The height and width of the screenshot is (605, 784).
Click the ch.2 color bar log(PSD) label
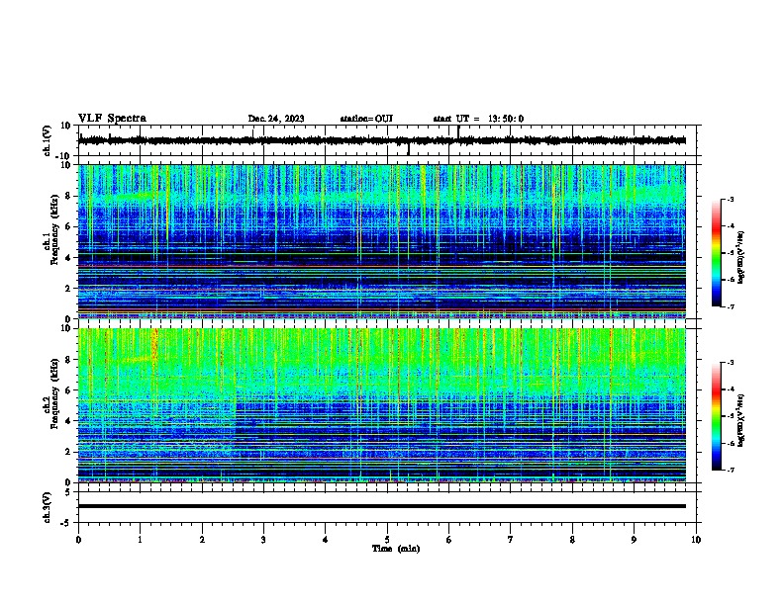741,421
